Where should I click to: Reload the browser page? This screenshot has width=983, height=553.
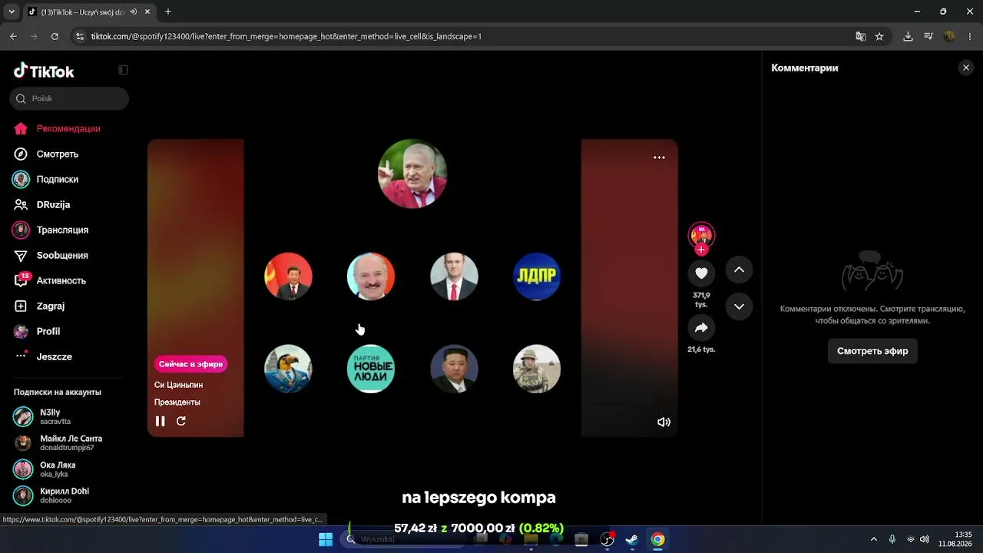(55, 36)
